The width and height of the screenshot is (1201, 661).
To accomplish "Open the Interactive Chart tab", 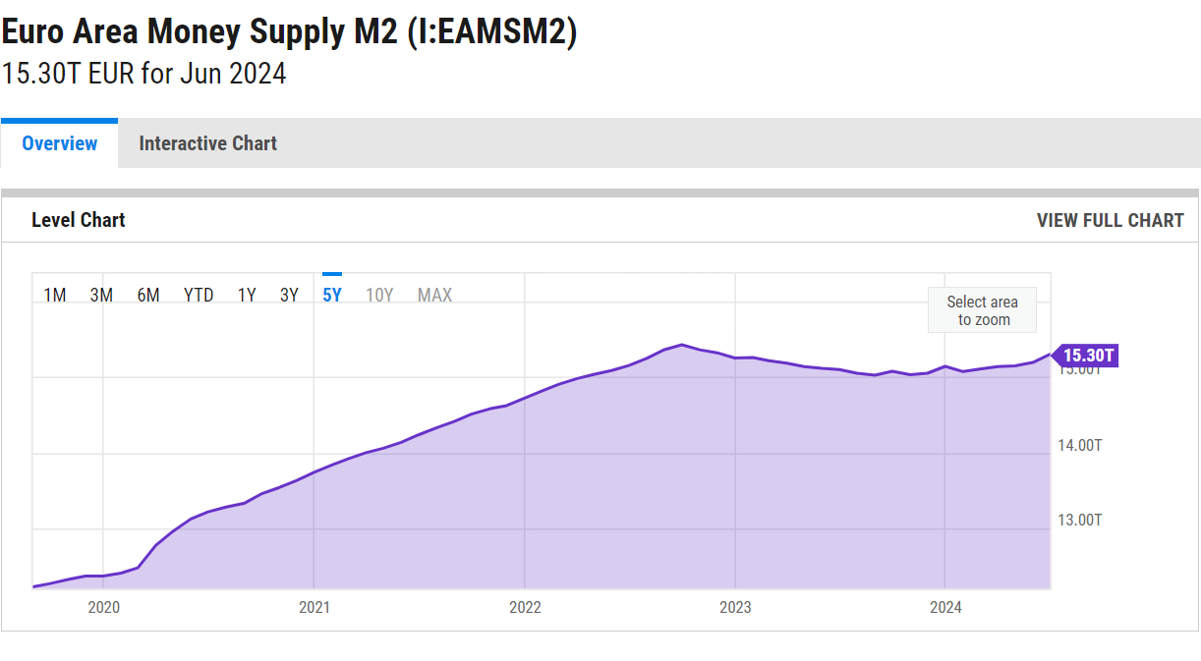I will pos(207,144).
